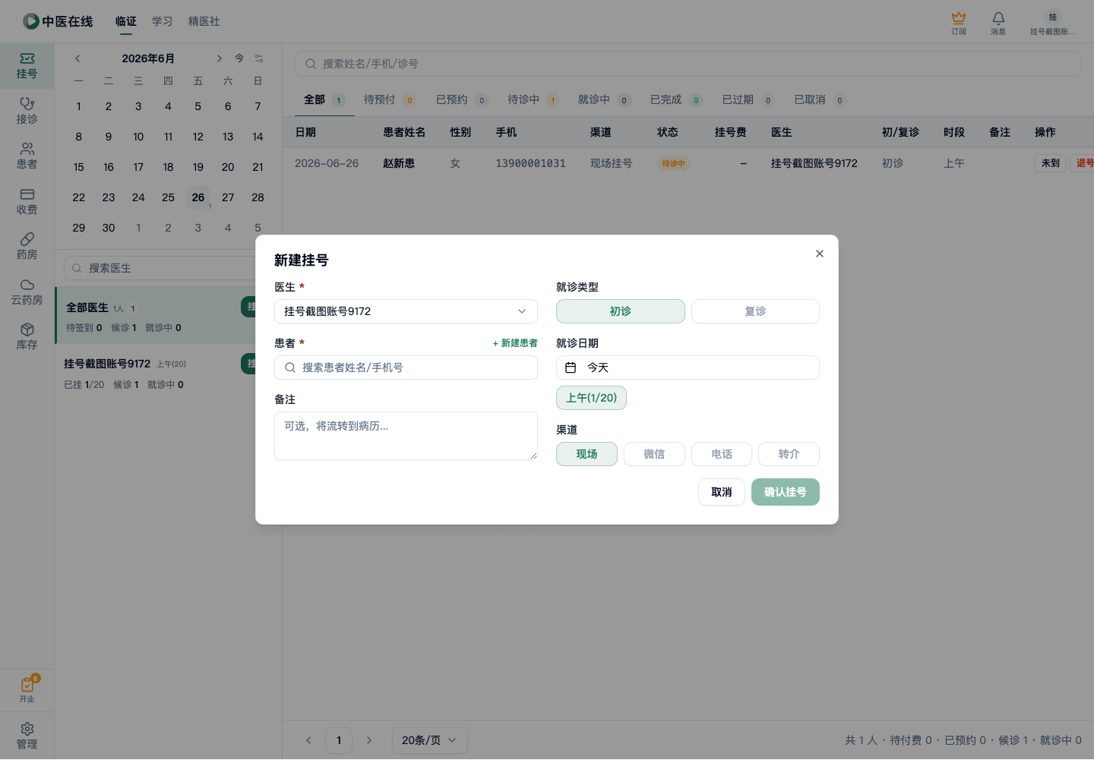Select June 26 in calendar
This screenshot has height=760, width=1094.
click(198, 197)
